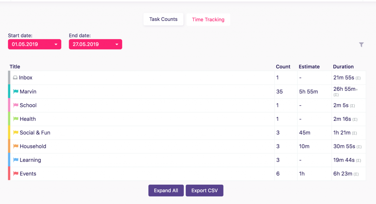Click Marvin's count value 35
Screen dimensions: 376x204
tap(279, 92)
